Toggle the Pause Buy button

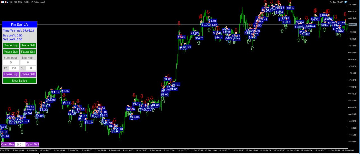click(11, 52)
